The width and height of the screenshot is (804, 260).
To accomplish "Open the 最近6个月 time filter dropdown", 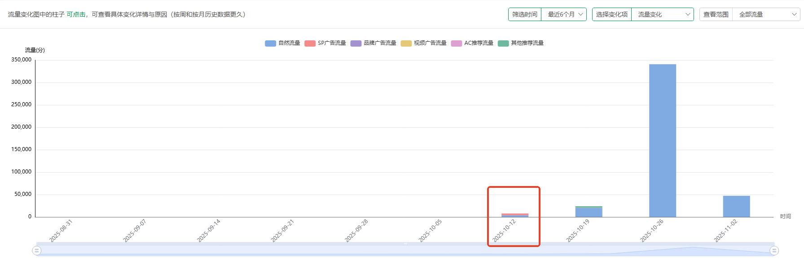I will (564, 14).
